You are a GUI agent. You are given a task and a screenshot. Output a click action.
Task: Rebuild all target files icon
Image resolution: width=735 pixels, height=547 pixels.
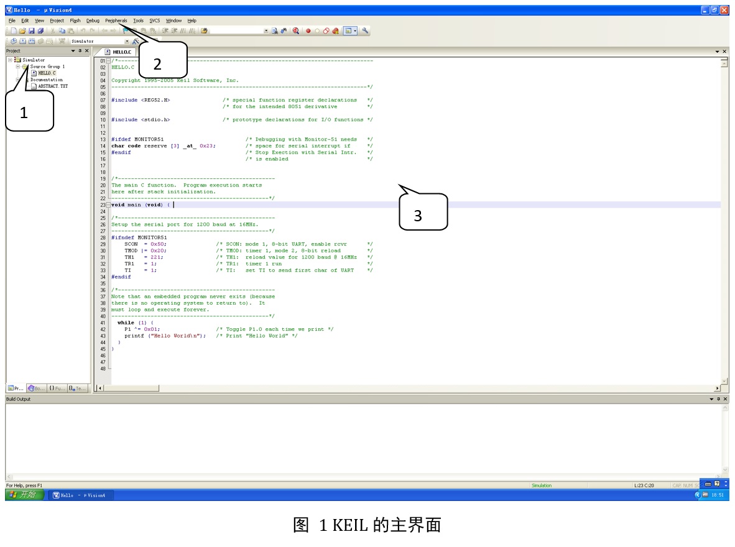[x=32, y=41]
